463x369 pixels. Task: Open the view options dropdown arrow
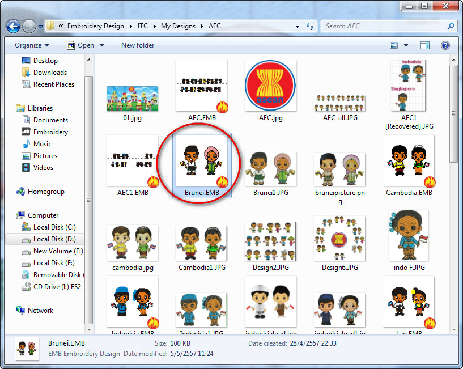pos(406,45)
